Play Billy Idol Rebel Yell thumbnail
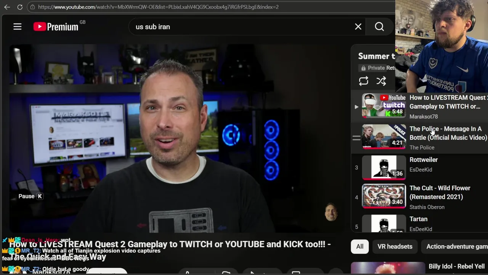 (x=388, y=269)
